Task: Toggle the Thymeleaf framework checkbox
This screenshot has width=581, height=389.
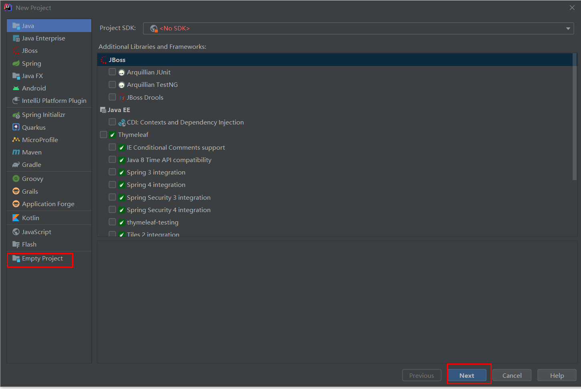Action: pyautogui.click(x=103, y=134)
